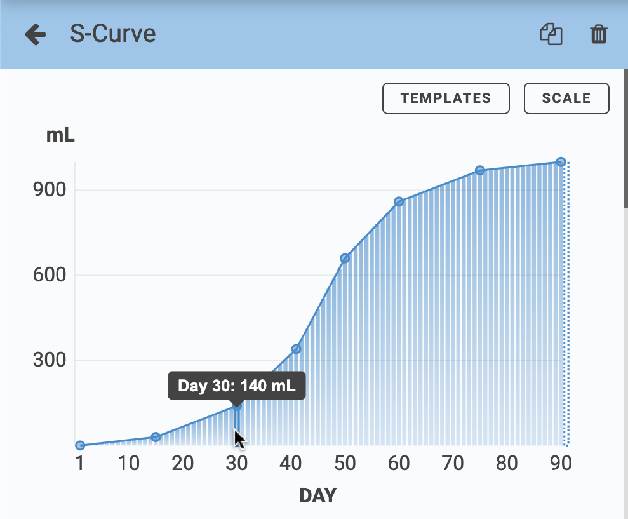Select the data point at Day 50
Screen dimensions: 628x519
(345, 259)
